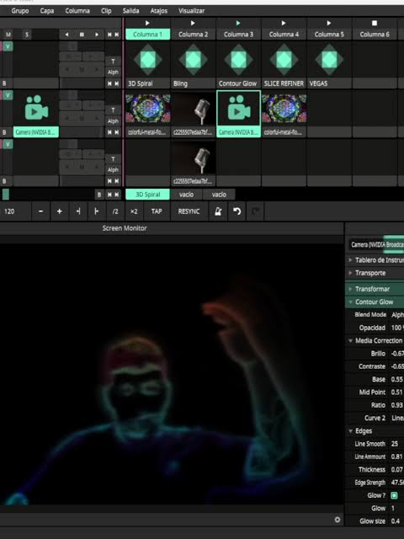Toggle the metronome icon
The height and width of the screenshot is (539, 404).
[x=218, y=211]
